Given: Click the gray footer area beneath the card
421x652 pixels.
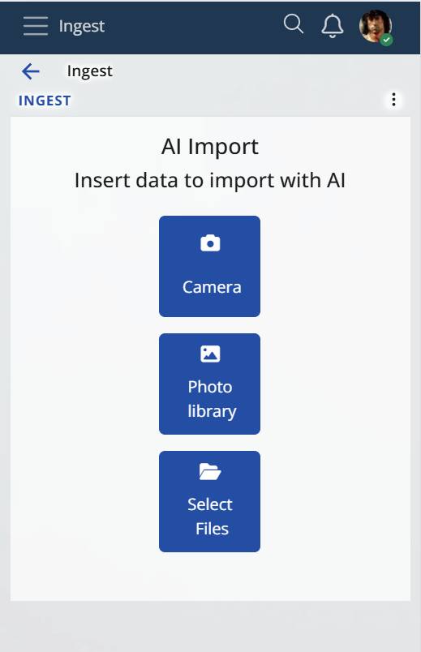Looking at the screenshot, I should pos(210,626).
